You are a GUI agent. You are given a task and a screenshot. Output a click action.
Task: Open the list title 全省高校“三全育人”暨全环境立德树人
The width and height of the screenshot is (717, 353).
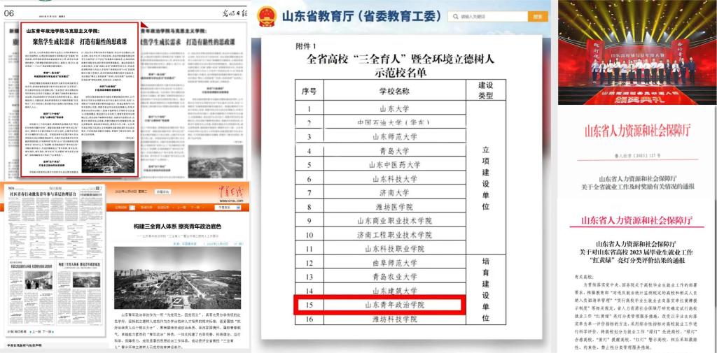(400, 59)
